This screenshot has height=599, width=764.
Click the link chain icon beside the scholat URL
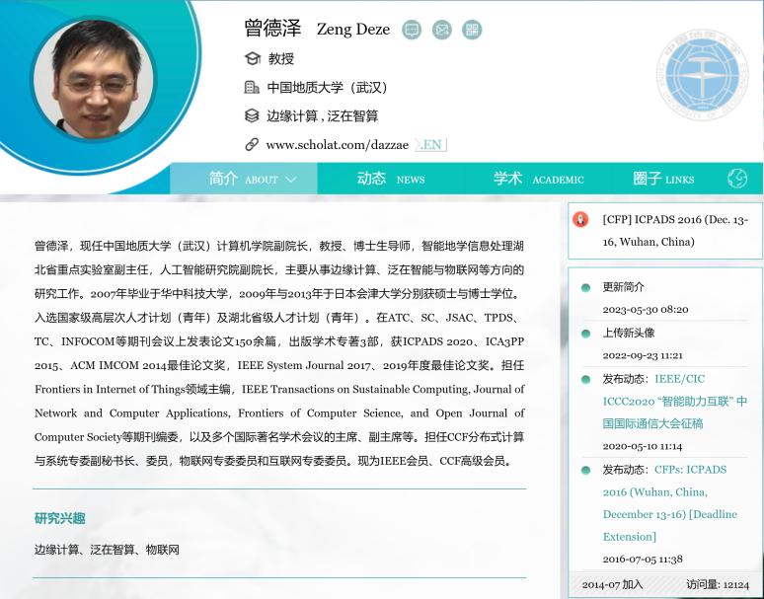(x=252, y=144)
